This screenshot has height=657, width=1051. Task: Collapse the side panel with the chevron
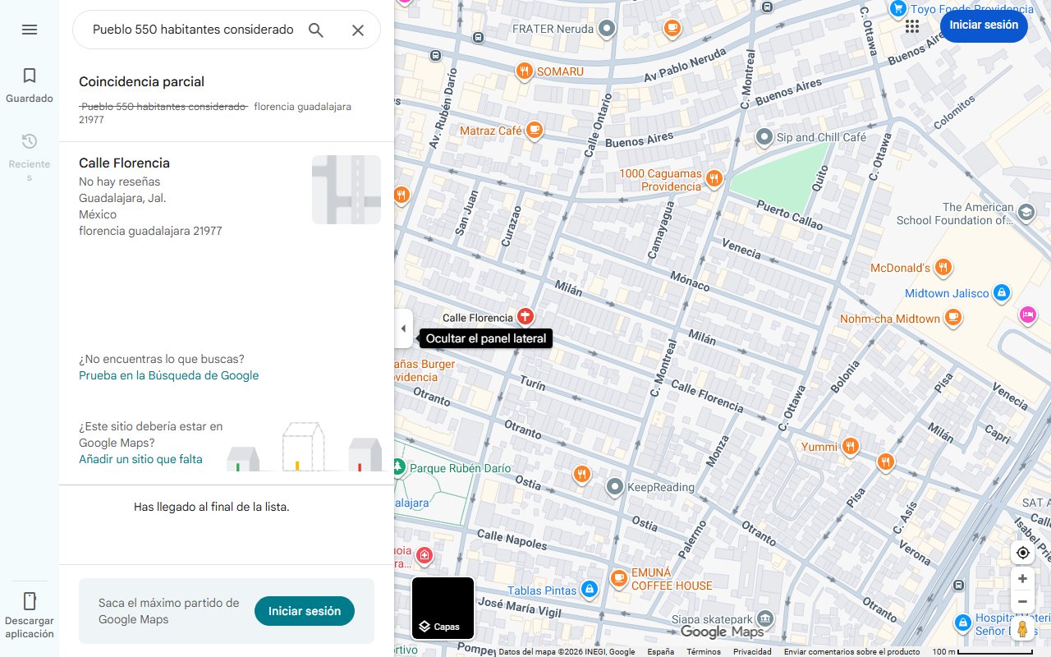403,328
